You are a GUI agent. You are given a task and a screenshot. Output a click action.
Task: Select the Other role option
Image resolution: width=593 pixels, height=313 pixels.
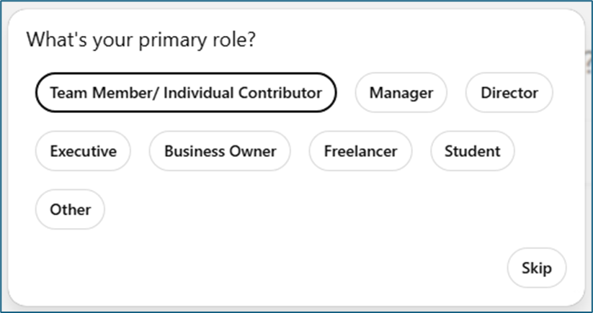(71, 210)
